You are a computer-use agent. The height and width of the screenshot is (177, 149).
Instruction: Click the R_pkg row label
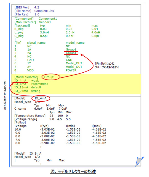[19, 29]
